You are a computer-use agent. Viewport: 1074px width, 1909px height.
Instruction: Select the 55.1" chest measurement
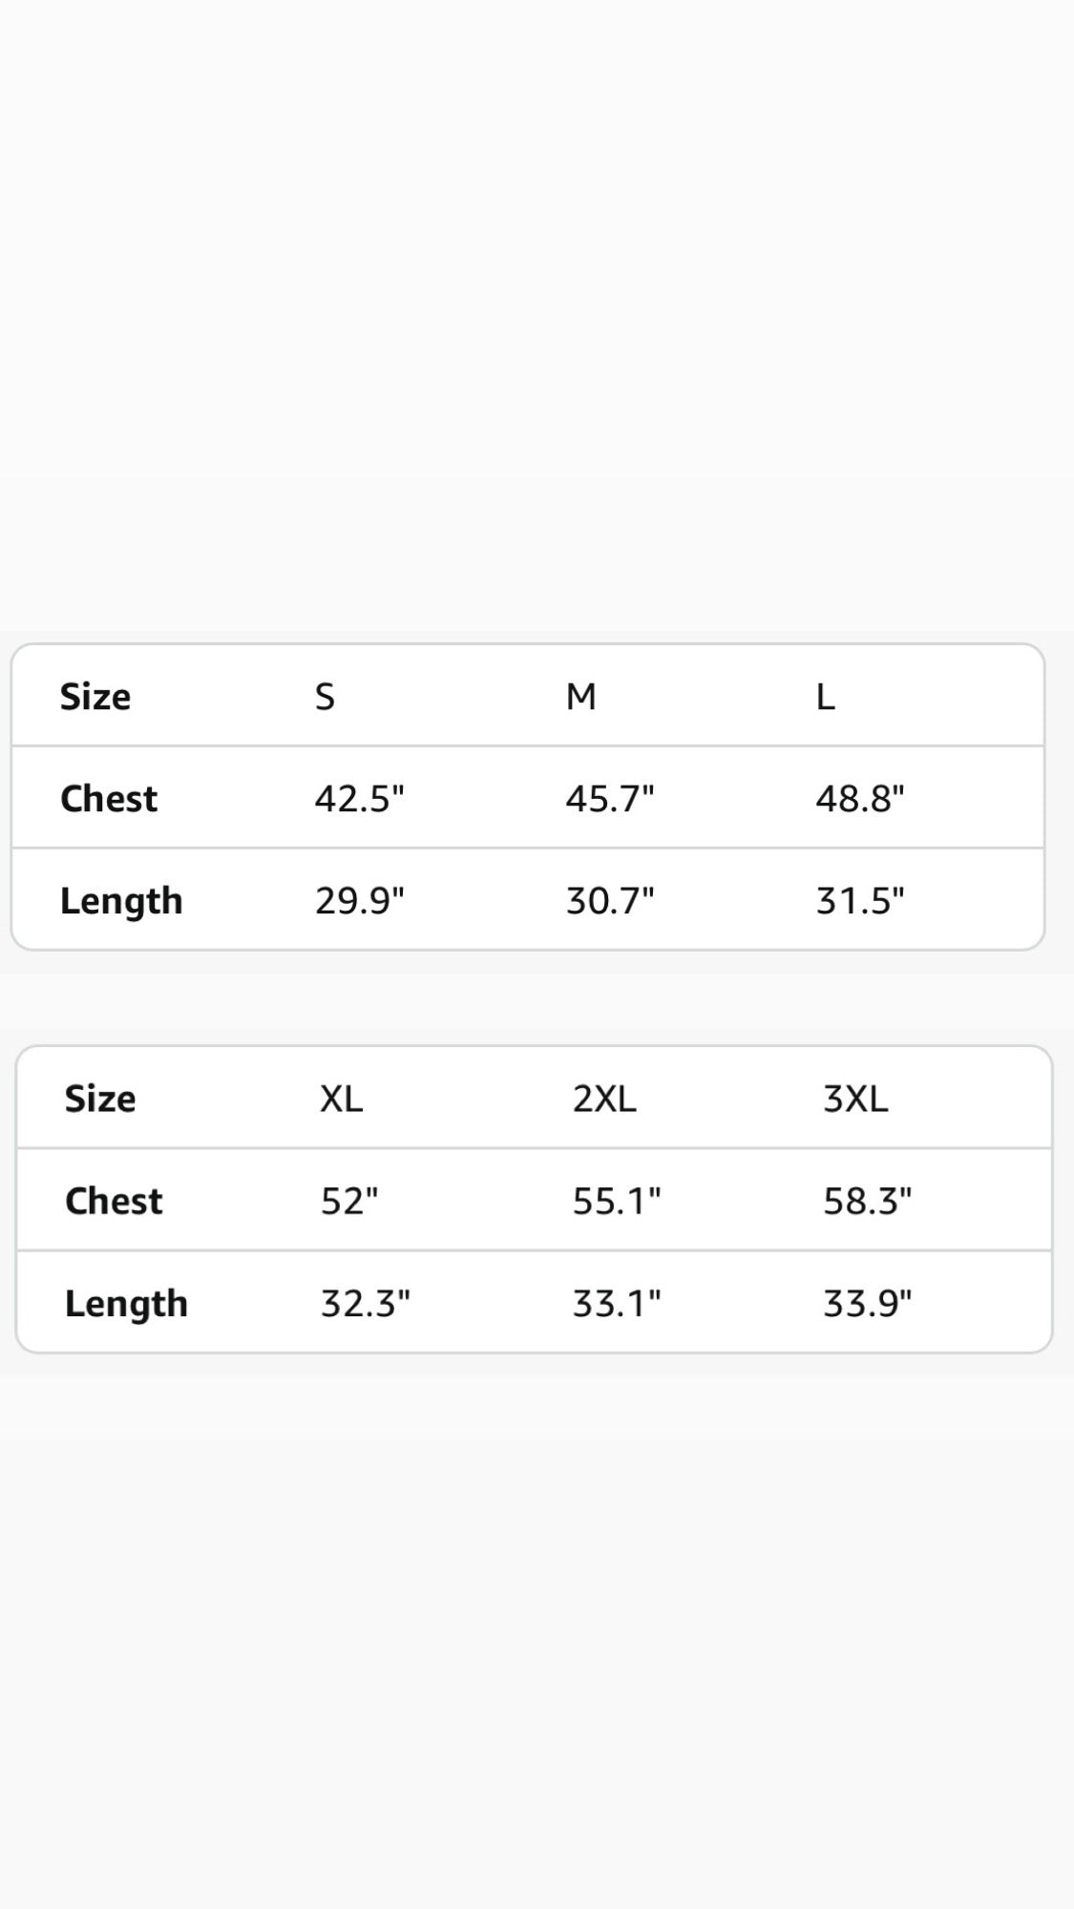coord(617,1201)
